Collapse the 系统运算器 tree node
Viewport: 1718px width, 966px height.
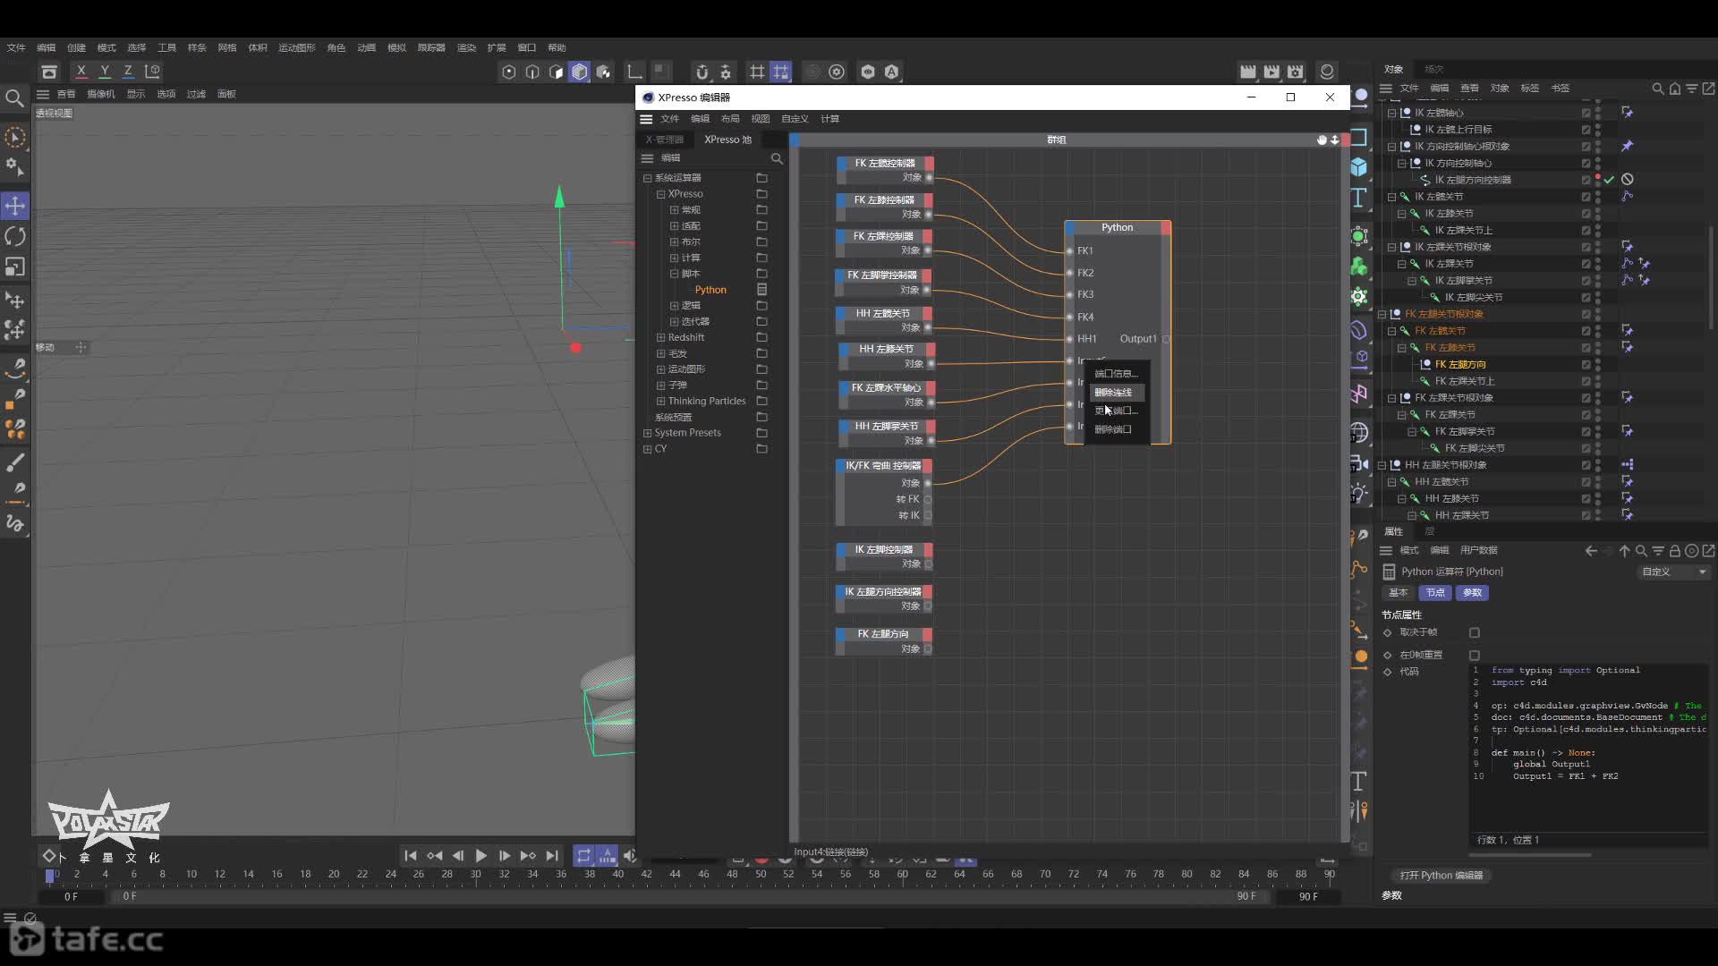tap(647, 178)
